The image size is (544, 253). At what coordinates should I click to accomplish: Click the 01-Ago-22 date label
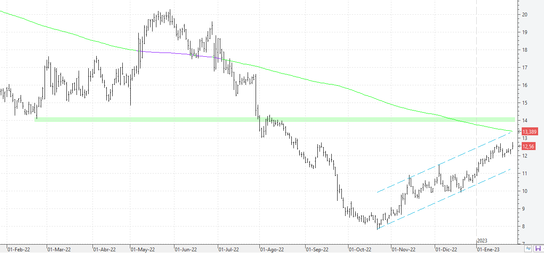[x=272, y=249]
